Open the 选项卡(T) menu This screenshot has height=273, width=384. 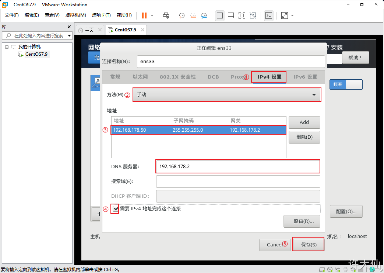pyautogui.click(x=101, y=15)
